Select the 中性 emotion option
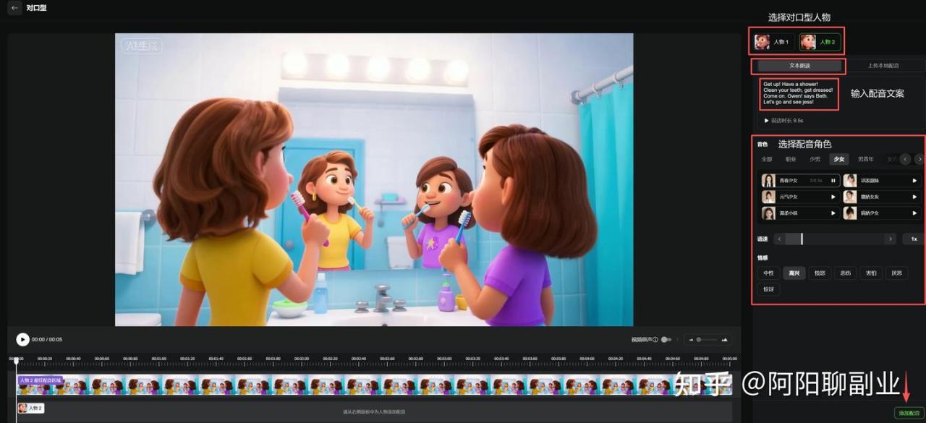 point(768,273)
